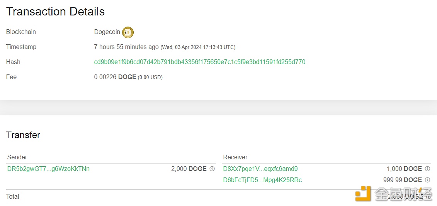Click the Transaction Details heading

tap(55, 12)
